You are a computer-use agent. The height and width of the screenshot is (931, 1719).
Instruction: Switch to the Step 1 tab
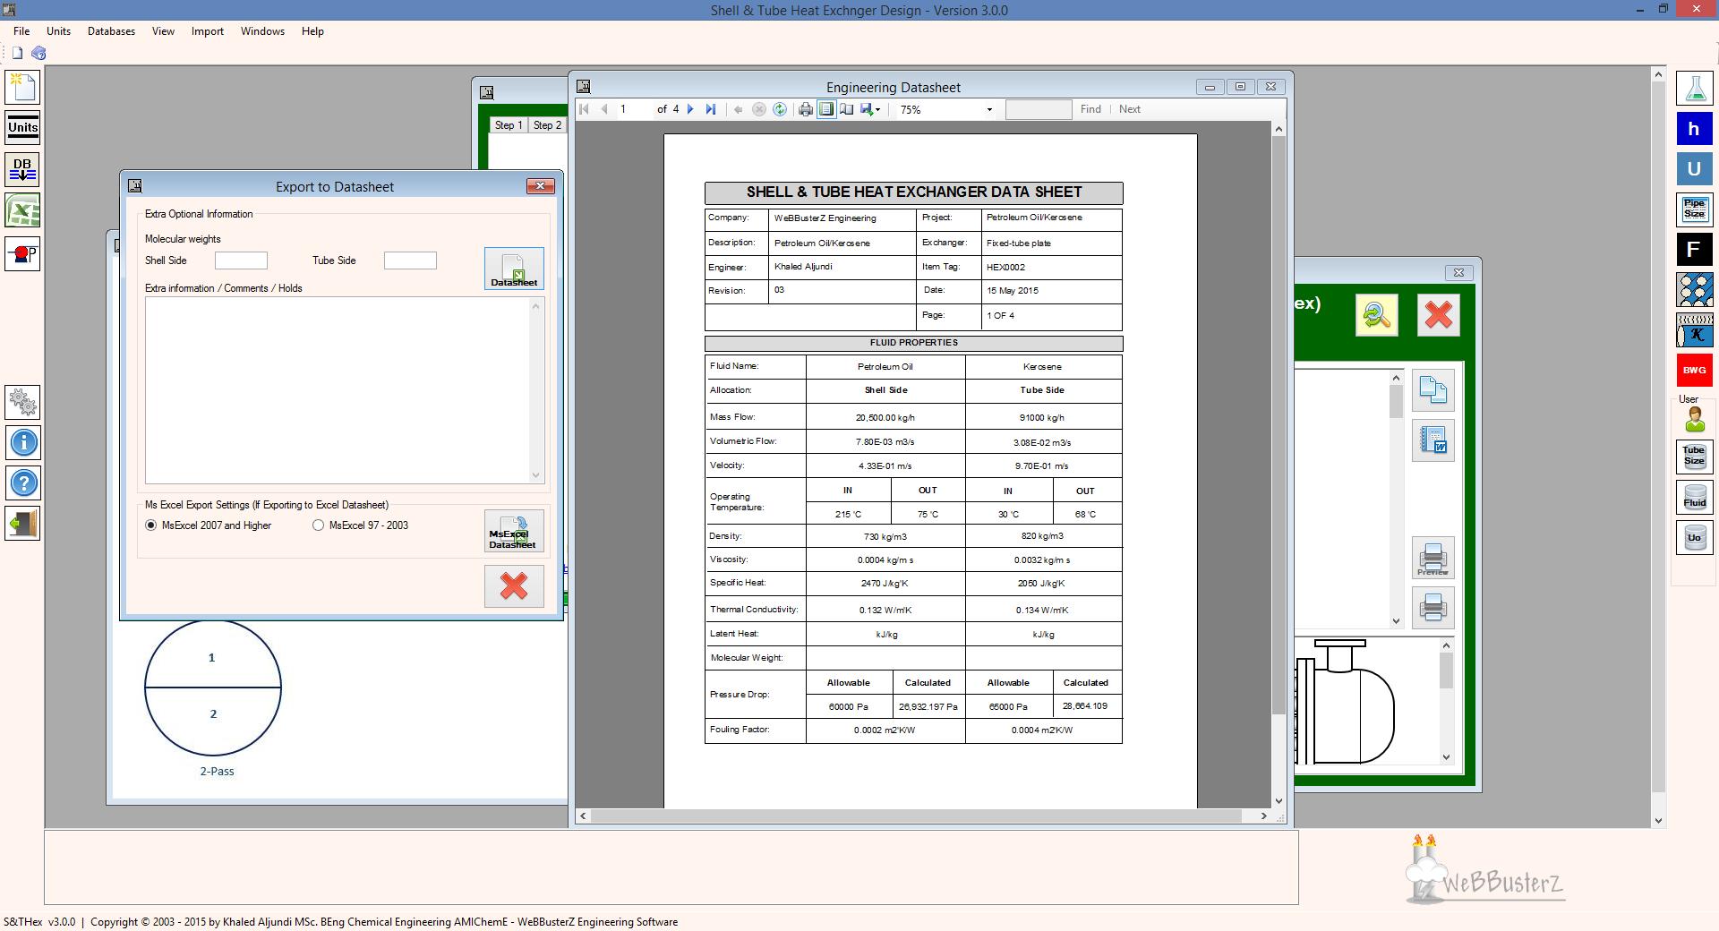(509, 125)
